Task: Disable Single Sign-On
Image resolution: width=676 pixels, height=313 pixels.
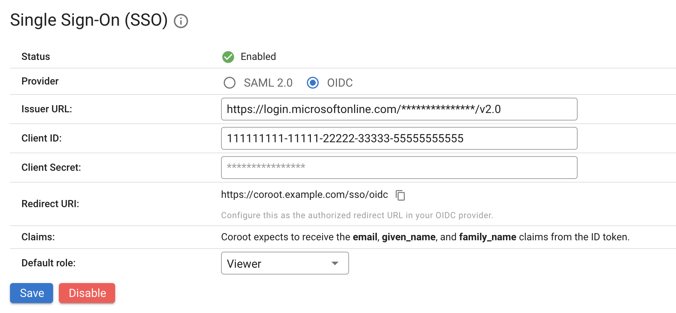Action: 87,293
